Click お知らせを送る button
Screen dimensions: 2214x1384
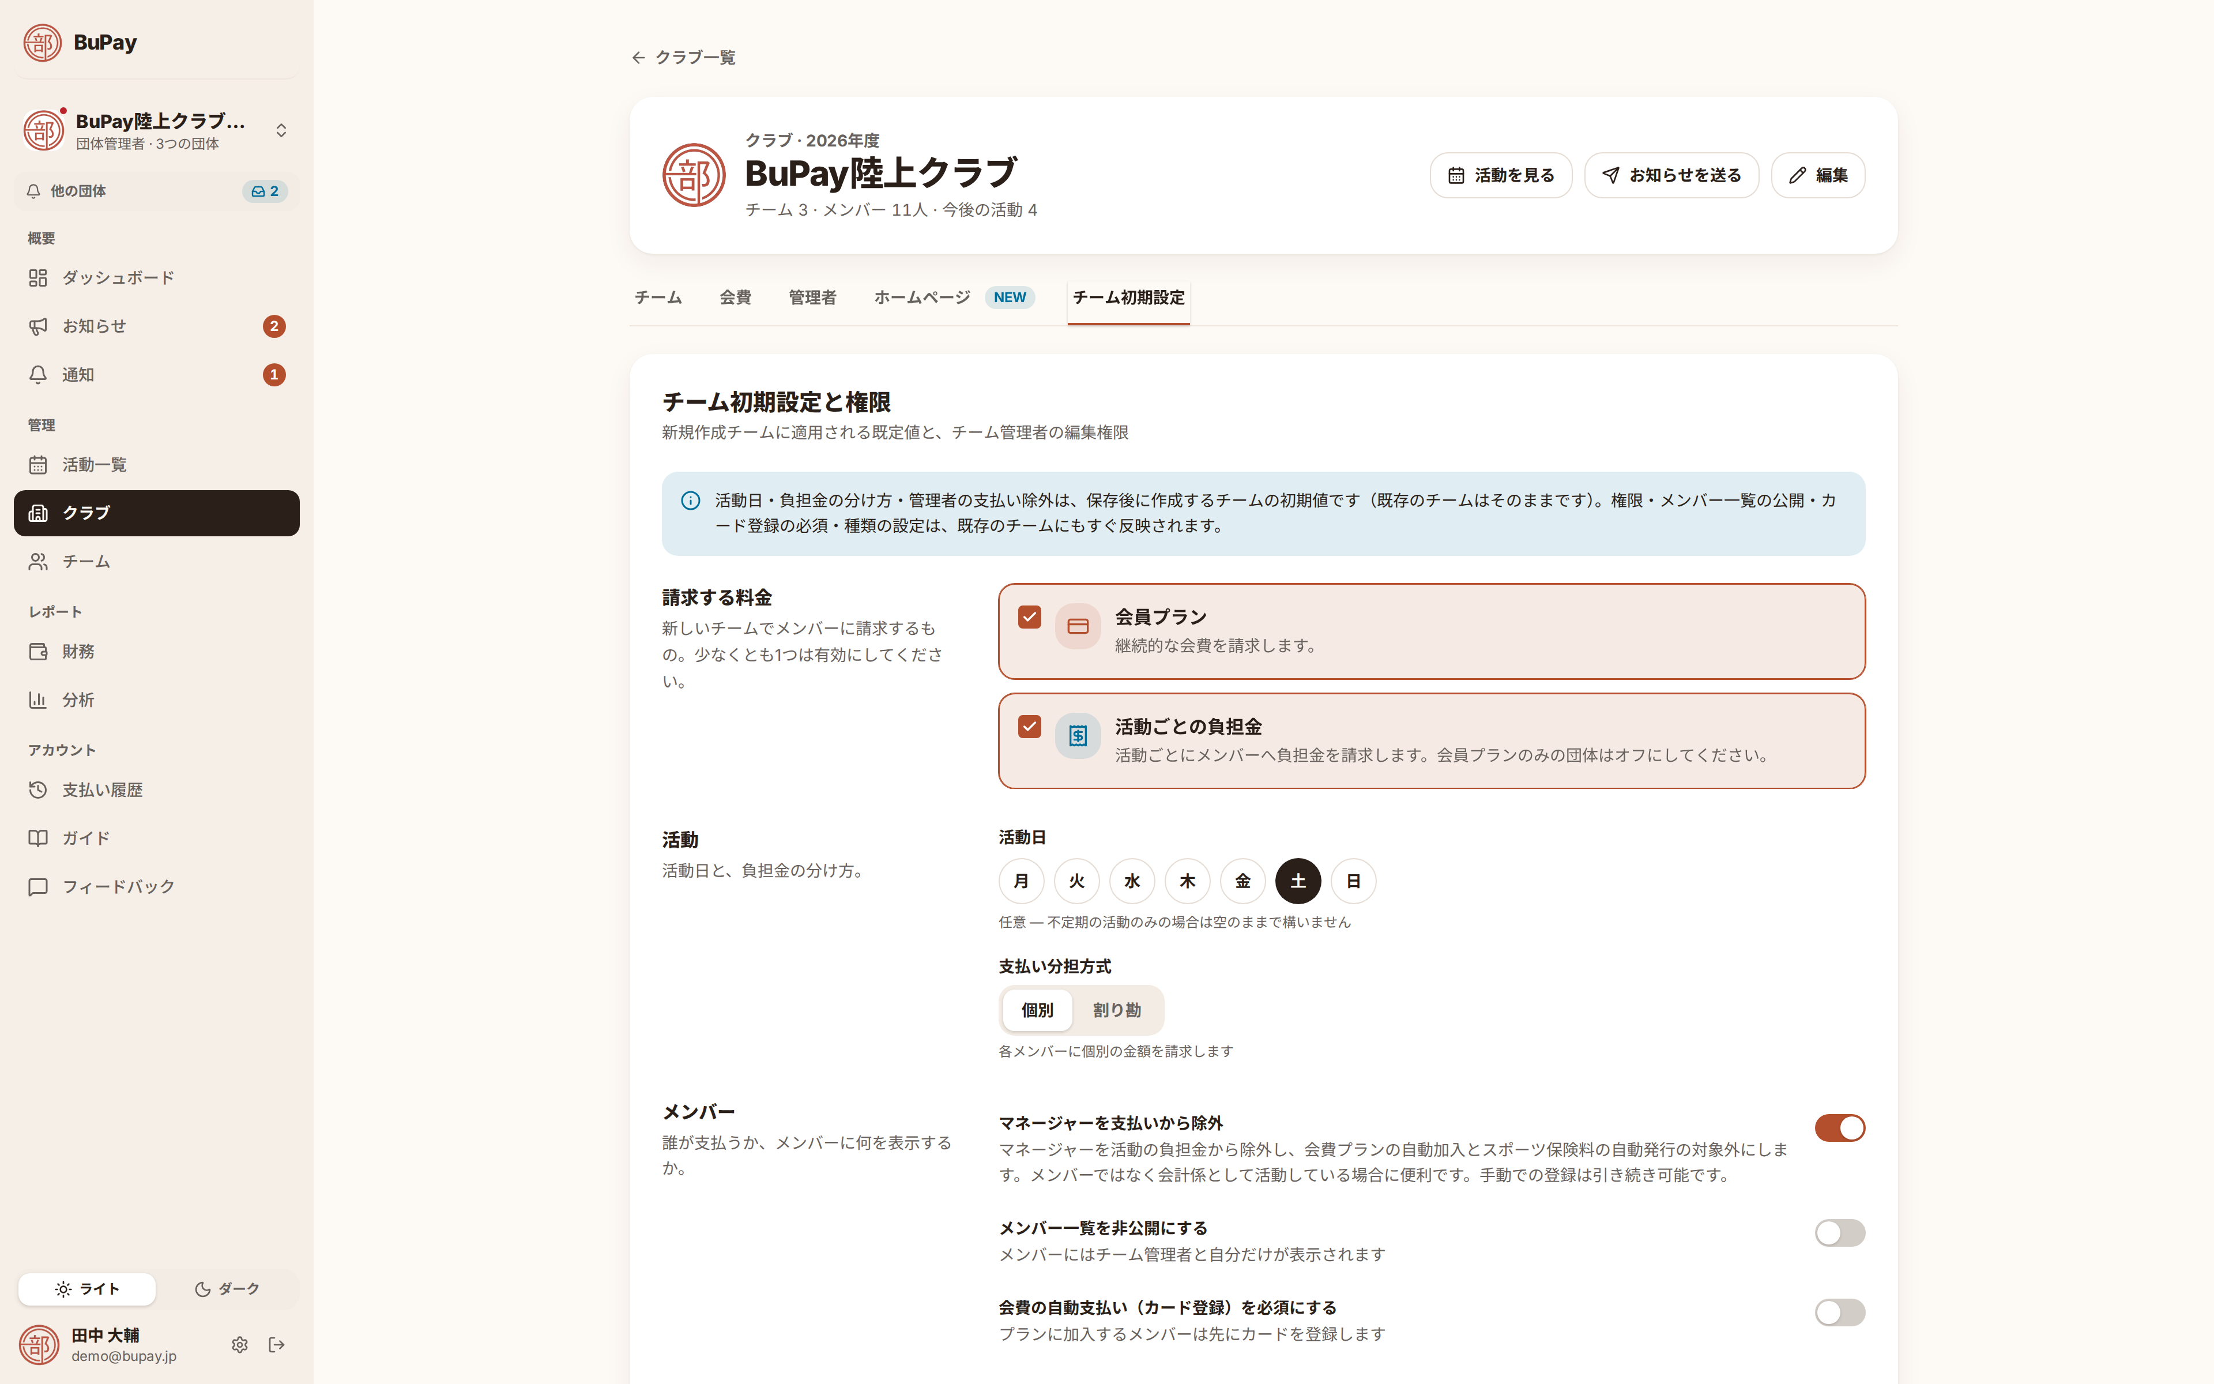pyautogui.click(x=1670, y=175)
